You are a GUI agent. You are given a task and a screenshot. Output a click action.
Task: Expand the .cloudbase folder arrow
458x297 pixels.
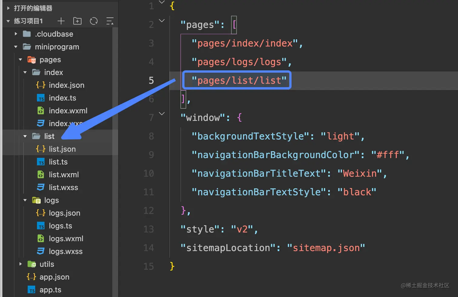pyautogui.click(x=16, y=34)
